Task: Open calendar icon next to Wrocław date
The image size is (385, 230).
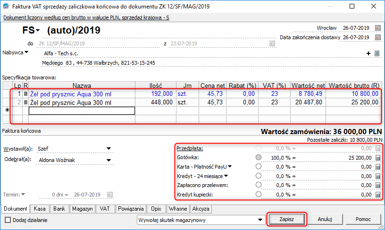Action: (x=377, y=28)
